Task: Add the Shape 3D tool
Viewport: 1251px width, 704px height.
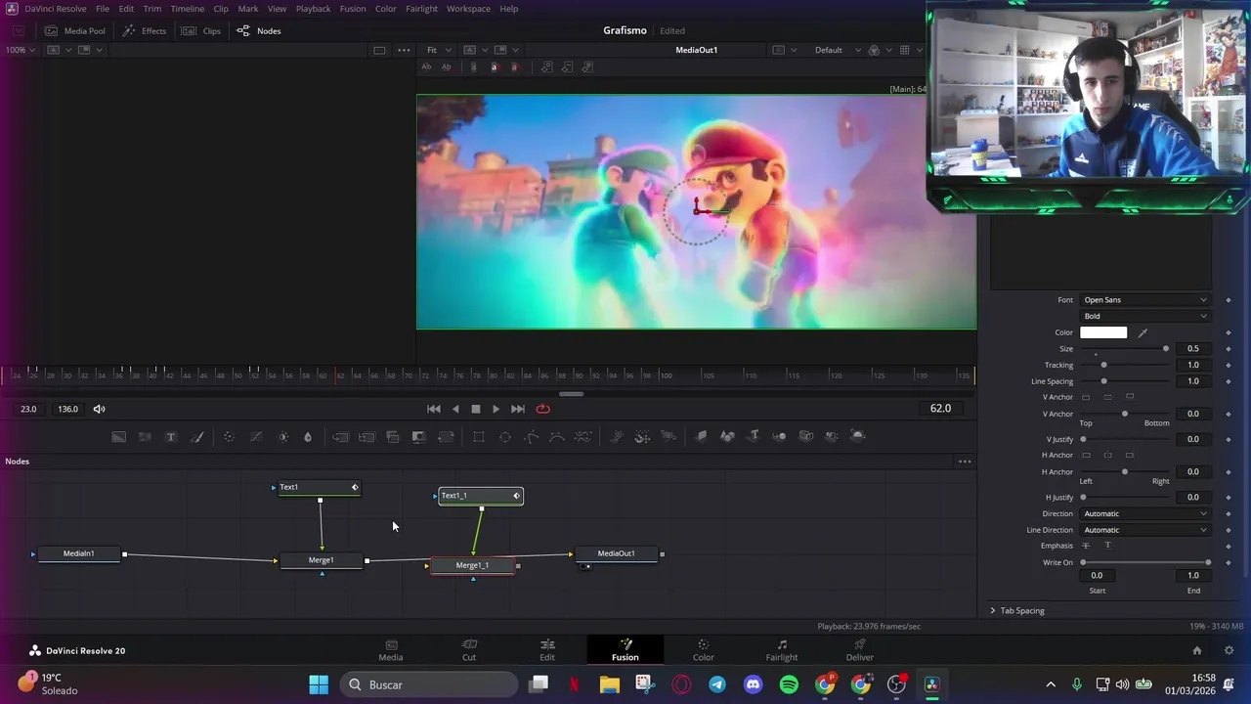Action: coord(727,436)
